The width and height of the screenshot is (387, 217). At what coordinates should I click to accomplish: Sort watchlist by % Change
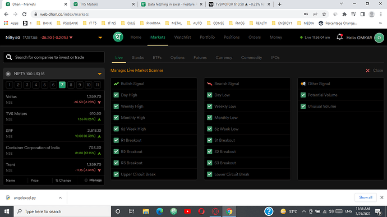[63, 181]
